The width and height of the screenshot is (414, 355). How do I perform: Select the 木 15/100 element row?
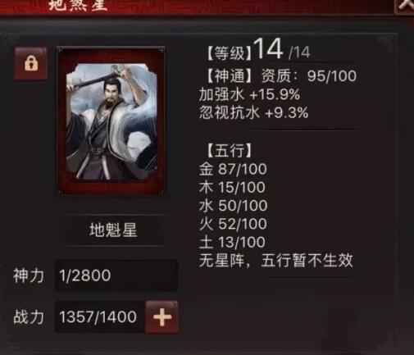(232, 188)
